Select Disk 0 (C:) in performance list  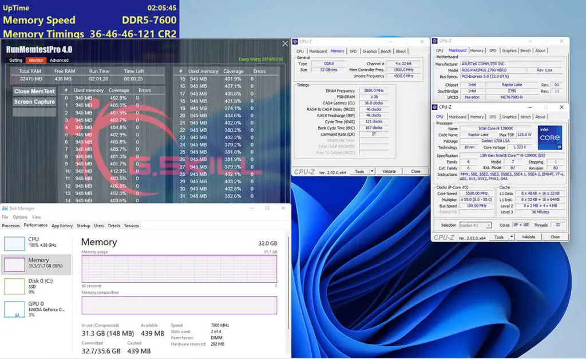pos(36,286)
